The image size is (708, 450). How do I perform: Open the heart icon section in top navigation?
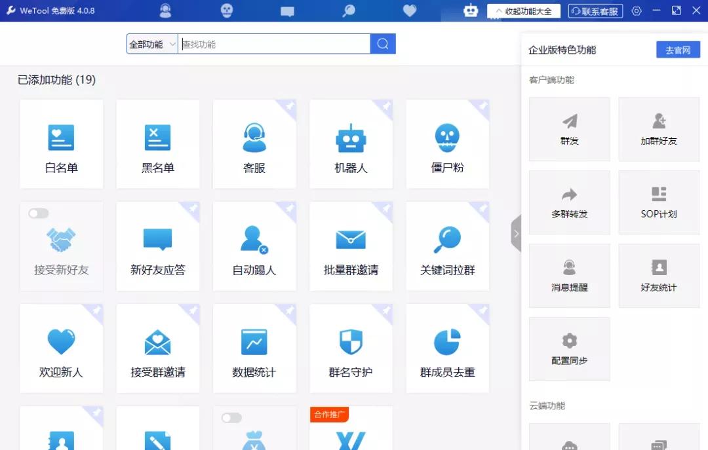pyautogui.click(x=409, y=10)
